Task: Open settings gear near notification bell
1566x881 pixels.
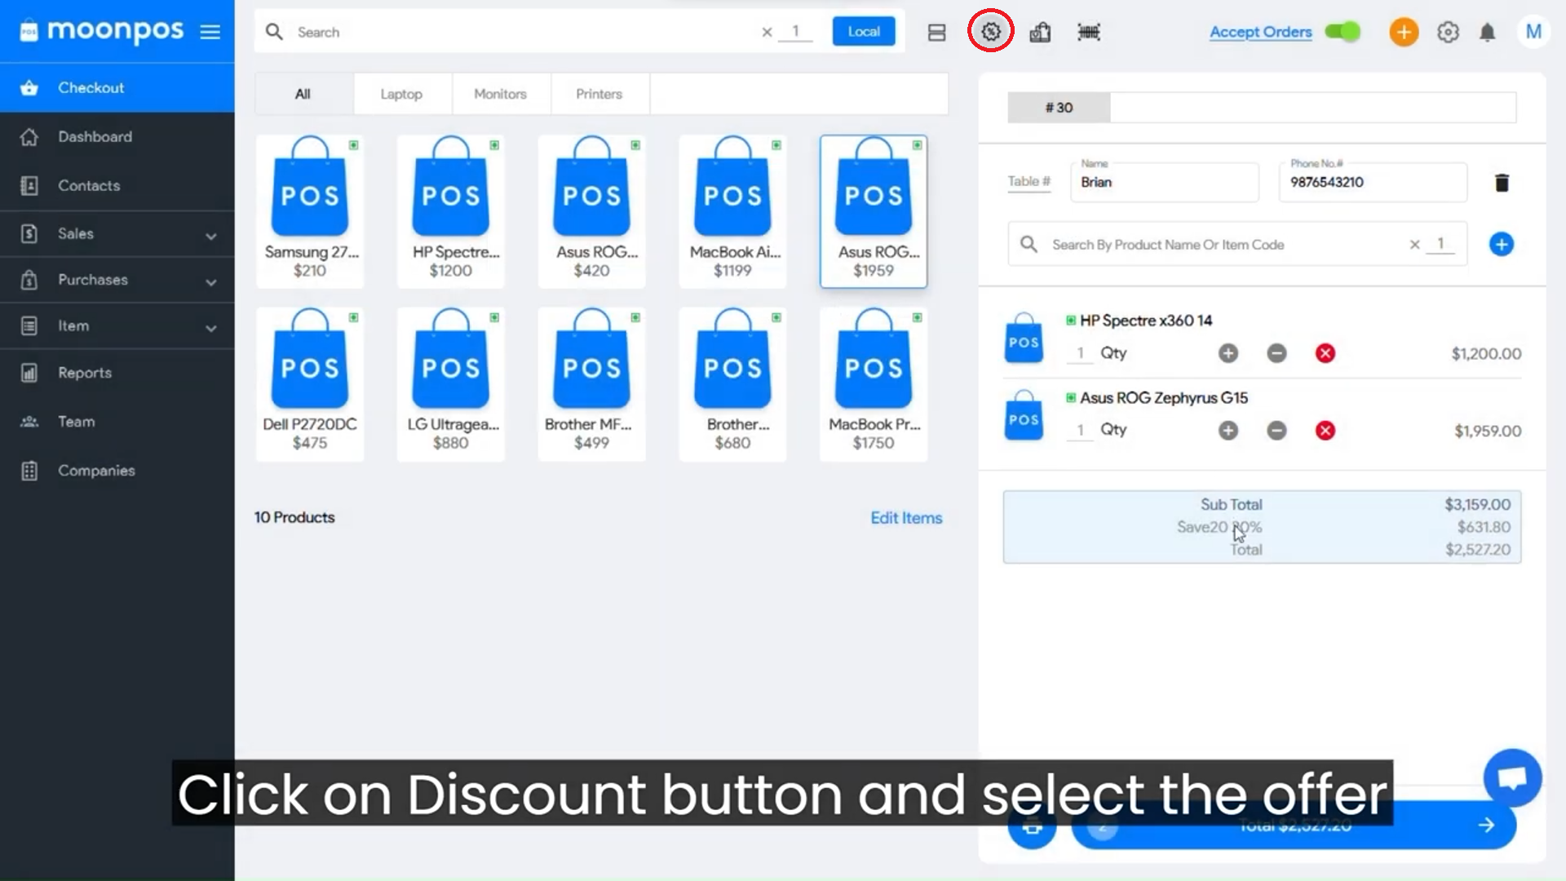Action: 1448,32
